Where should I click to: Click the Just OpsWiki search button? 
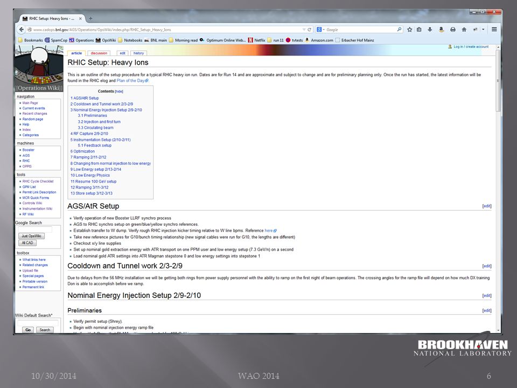tap(31, 236)
